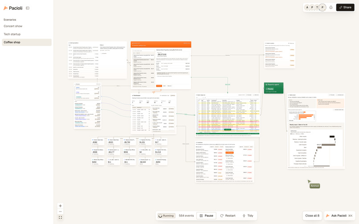Fit the canvas to view
Image resolution: width=359 pixels, height=224 pixels.
coord(60,217)
